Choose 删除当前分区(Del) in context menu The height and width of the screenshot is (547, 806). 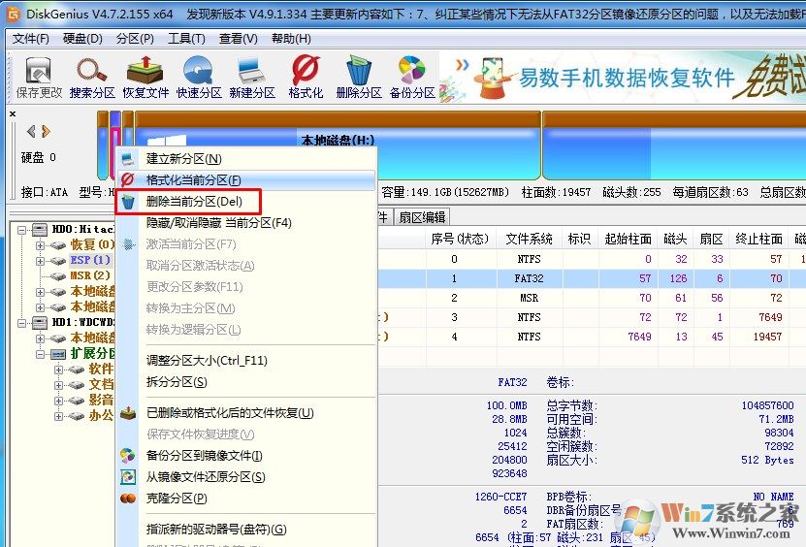[x=194, y=202]
